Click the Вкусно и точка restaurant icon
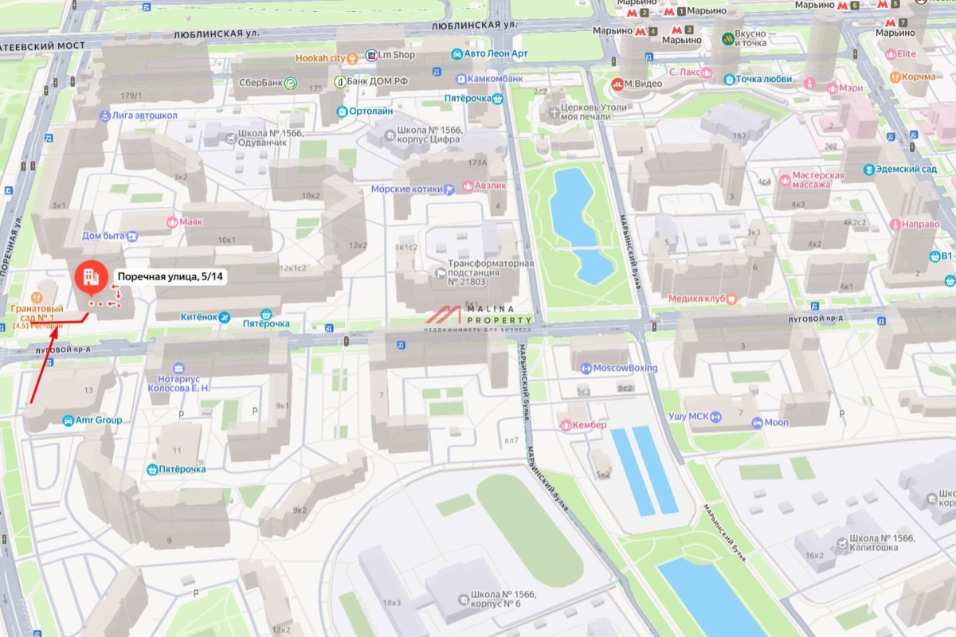Image resolution: width=956 pixels, height=637 pixels. click(727, 38)
